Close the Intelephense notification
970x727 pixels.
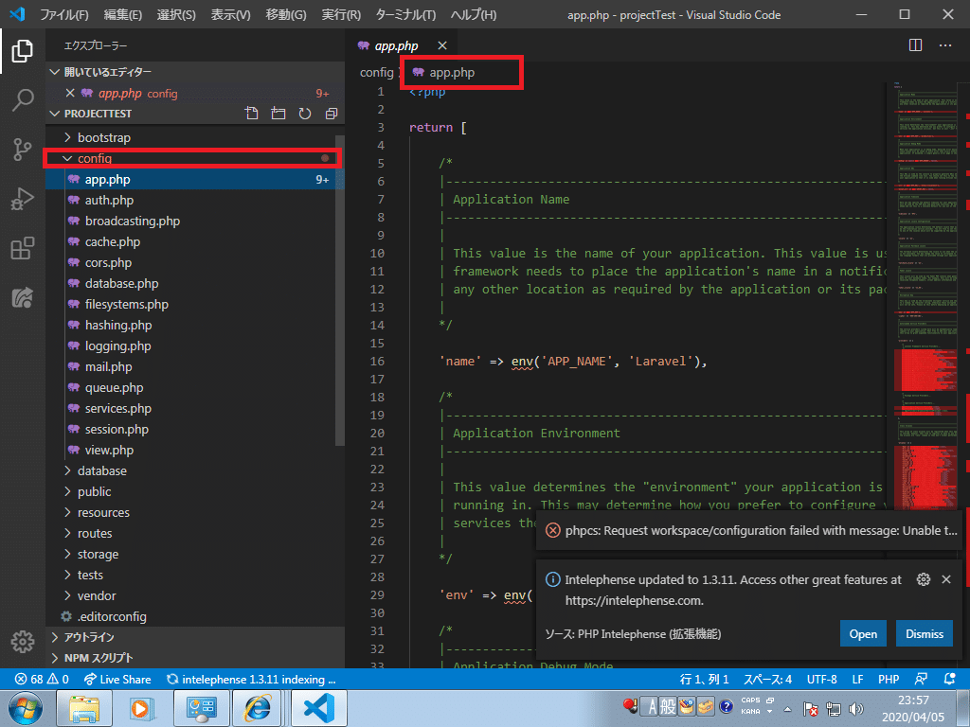946,579
